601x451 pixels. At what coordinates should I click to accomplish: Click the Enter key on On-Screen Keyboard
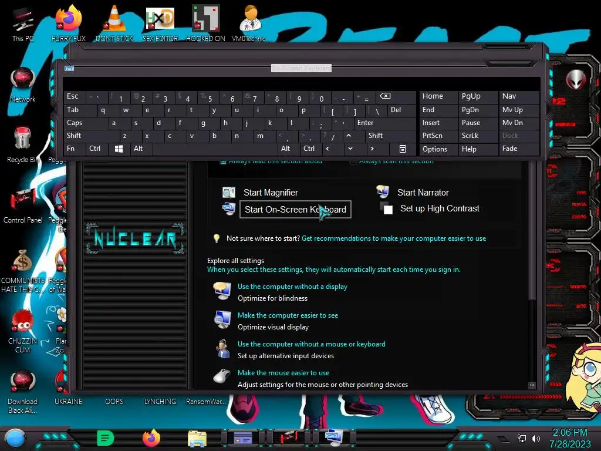click(384, 123)
